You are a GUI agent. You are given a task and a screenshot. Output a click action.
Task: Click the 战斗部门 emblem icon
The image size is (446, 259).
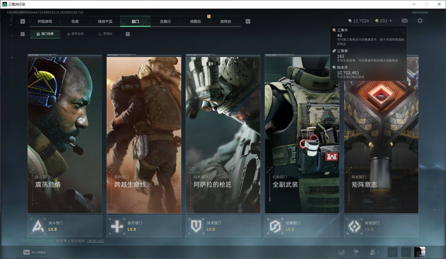coord(38,226)
